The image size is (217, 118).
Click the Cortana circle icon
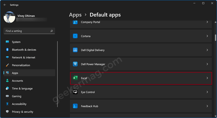75,36
